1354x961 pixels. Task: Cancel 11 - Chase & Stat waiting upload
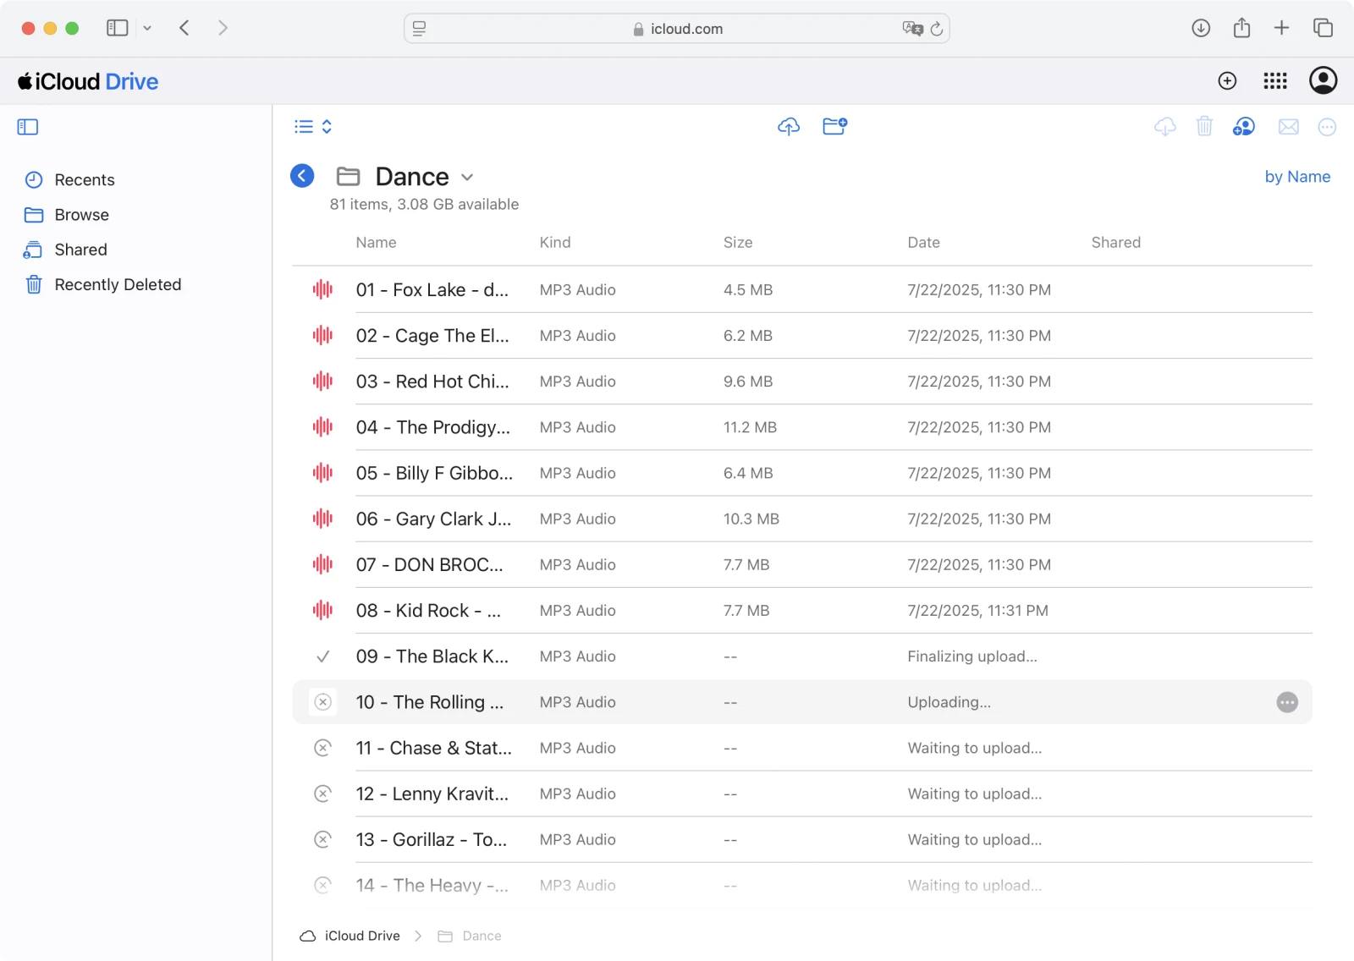[322, 748]
